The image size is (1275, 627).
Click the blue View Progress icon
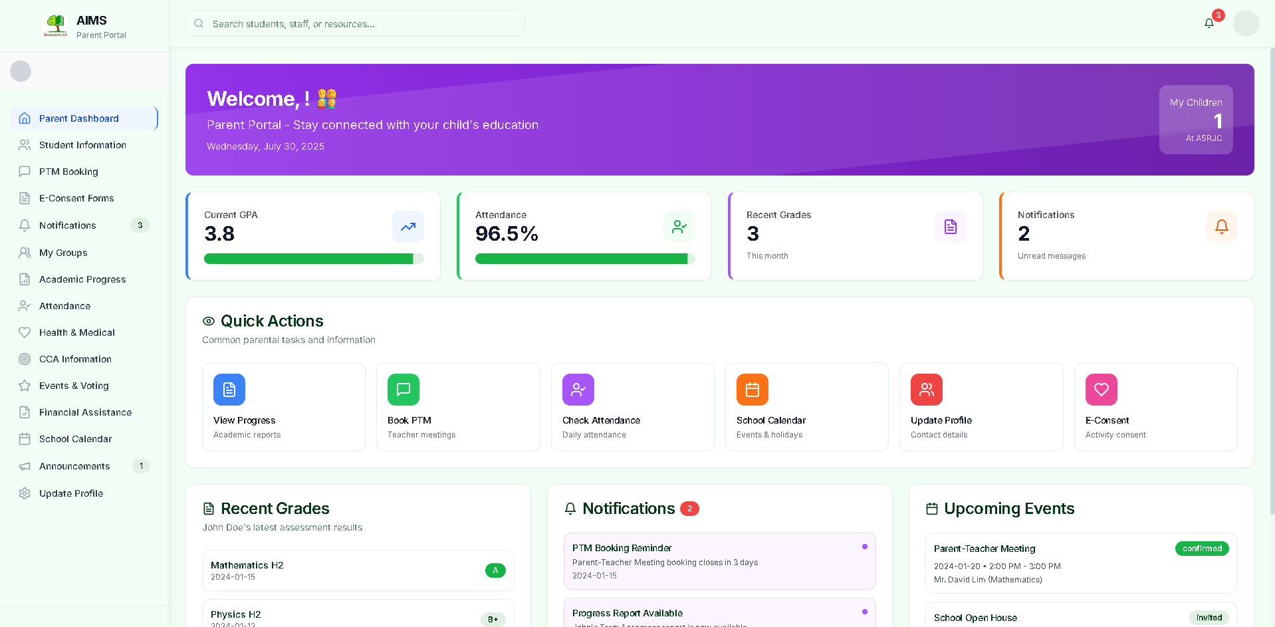click(229, 390)
